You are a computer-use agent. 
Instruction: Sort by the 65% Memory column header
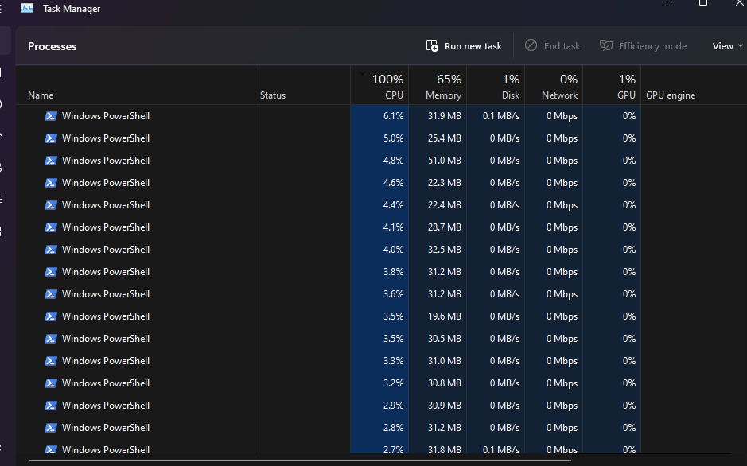pos(438,86)
